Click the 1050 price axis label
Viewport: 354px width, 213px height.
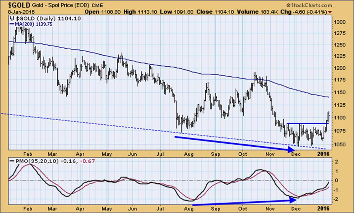coord(341,144)
